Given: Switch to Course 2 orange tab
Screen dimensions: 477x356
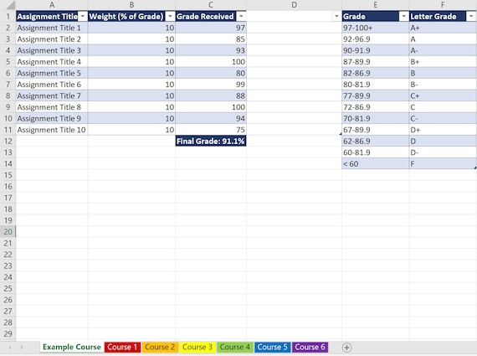Looking at the screenshot, I should point(160,347).
